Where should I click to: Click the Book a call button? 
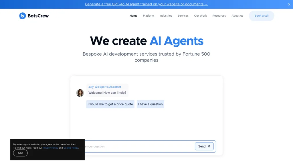pos(261,16)
